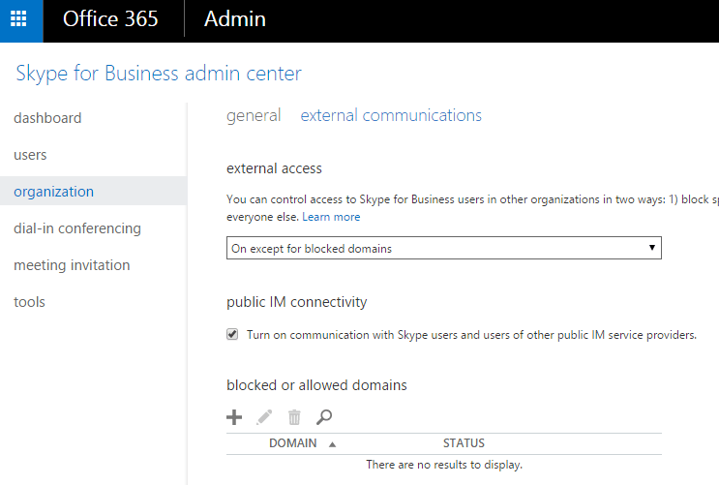This screenshot has height=485, width=719.
Task: Open dial-in conferencing section
Action: click(77, 228)
